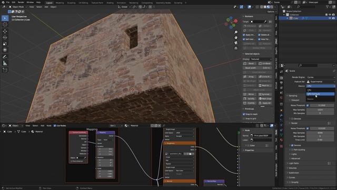Screen dimensions: 337x190
Task: Open the Output properties tab icon
Action: pyautogui.click(x=281, y=83)
